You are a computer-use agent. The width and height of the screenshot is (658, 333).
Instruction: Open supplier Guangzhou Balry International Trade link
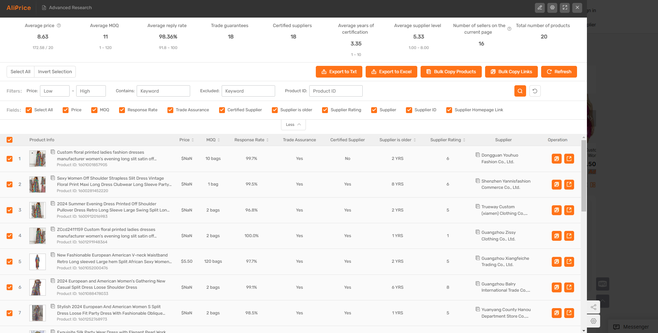[x=506, y=287]
